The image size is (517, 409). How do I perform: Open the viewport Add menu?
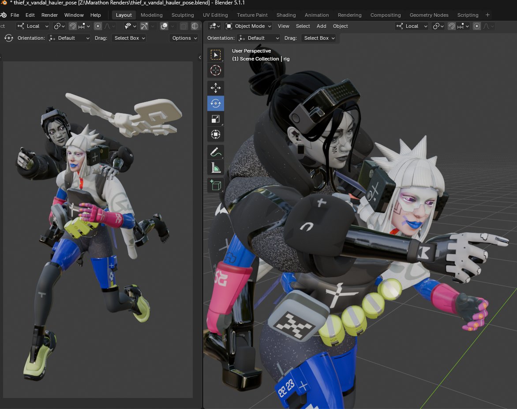(322, 26)
